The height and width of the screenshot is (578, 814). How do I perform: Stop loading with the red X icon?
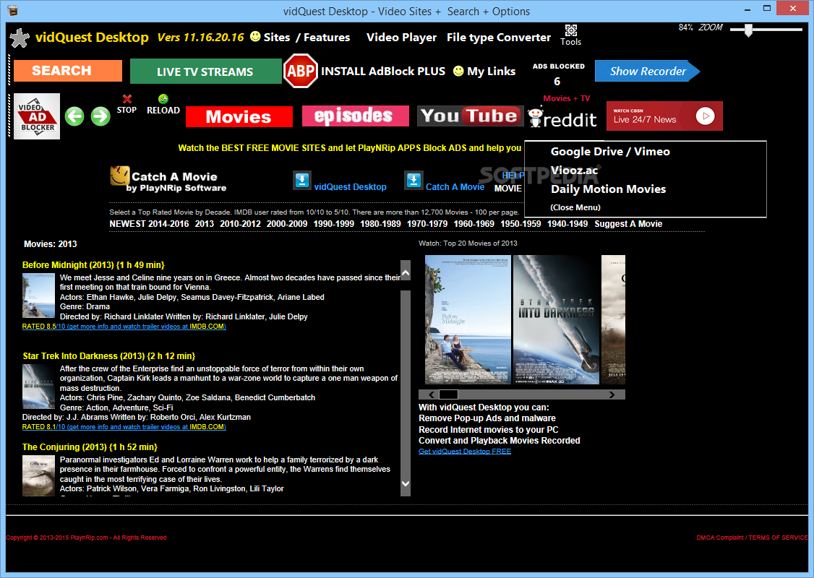tap(127, 98)
